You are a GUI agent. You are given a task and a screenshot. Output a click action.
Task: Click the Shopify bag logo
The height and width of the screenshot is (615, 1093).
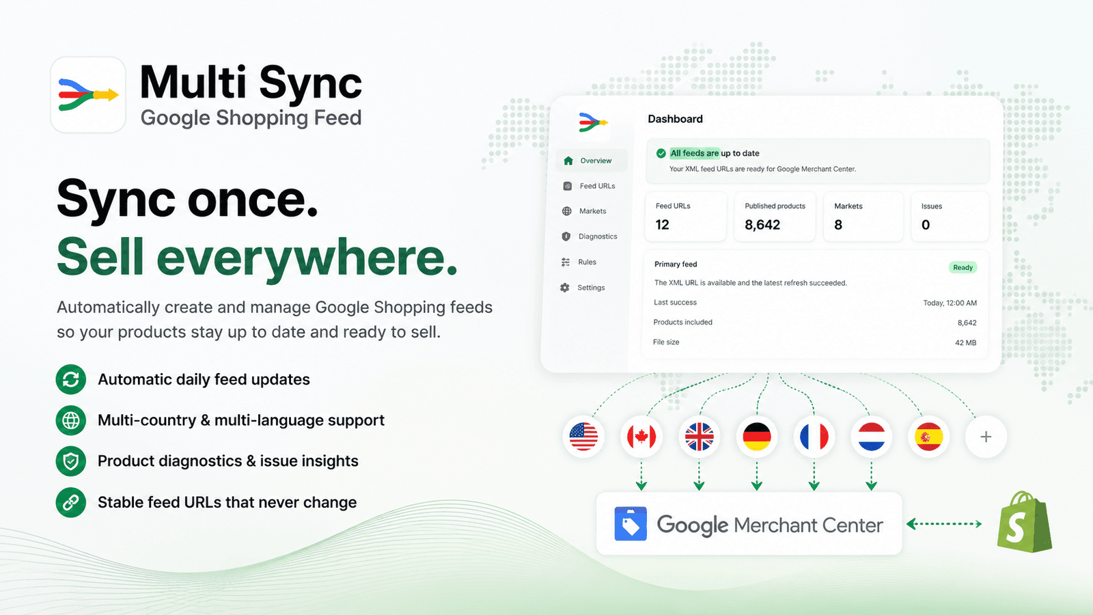point(1024,522)
